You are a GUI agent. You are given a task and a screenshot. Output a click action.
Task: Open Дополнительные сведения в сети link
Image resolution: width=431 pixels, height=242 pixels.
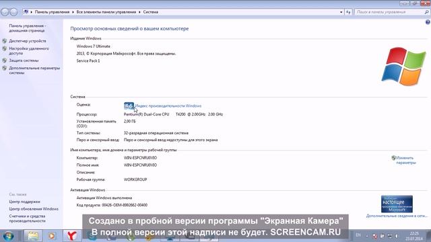(x=397, y=216)
